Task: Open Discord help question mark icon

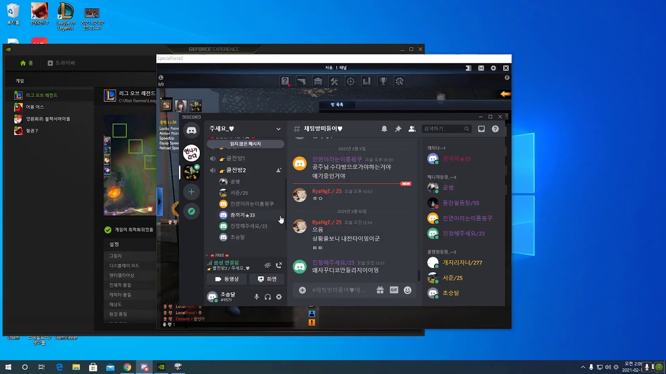Action: 495,129
